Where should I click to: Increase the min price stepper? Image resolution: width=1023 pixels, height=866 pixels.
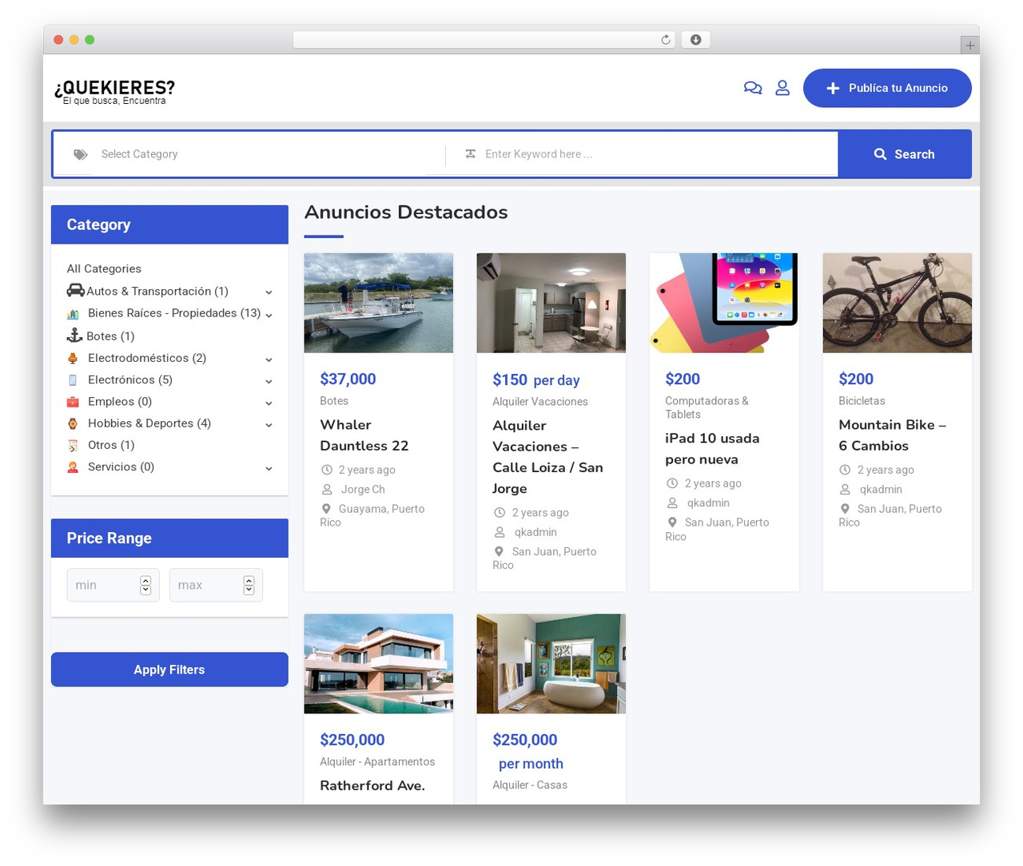tap(145, 581)
